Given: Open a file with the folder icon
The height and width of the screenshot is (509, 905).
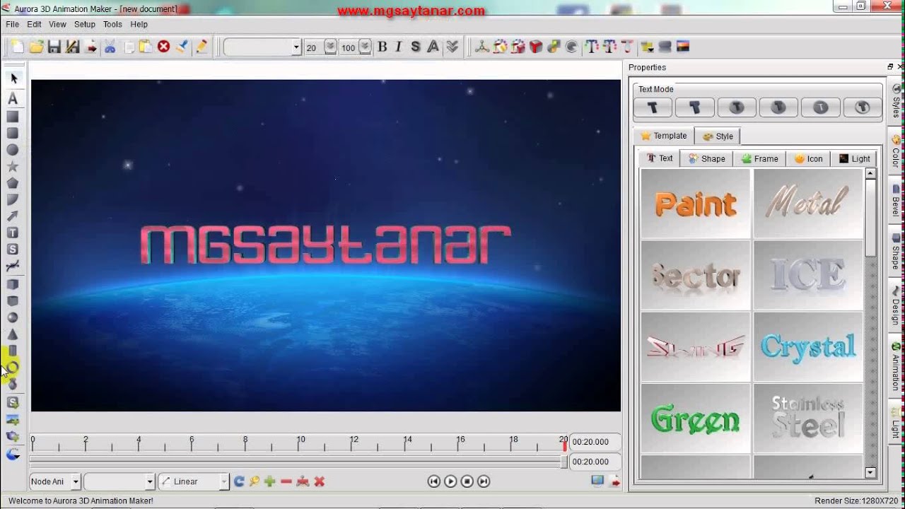Looking at the screenshot, I should pos(36,47).
